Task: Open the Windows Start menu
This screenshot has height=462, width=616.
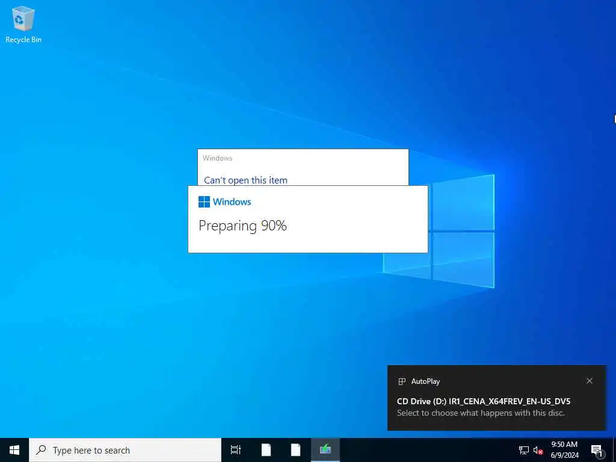Action: [x=14, y=450]
